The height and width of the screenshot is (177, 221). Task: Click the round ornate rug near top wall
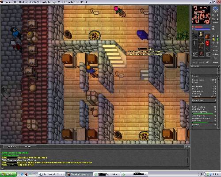click(x=95, y=35)
